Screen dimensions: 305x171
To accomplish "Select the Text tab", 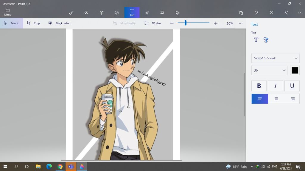I will [132, 12].
